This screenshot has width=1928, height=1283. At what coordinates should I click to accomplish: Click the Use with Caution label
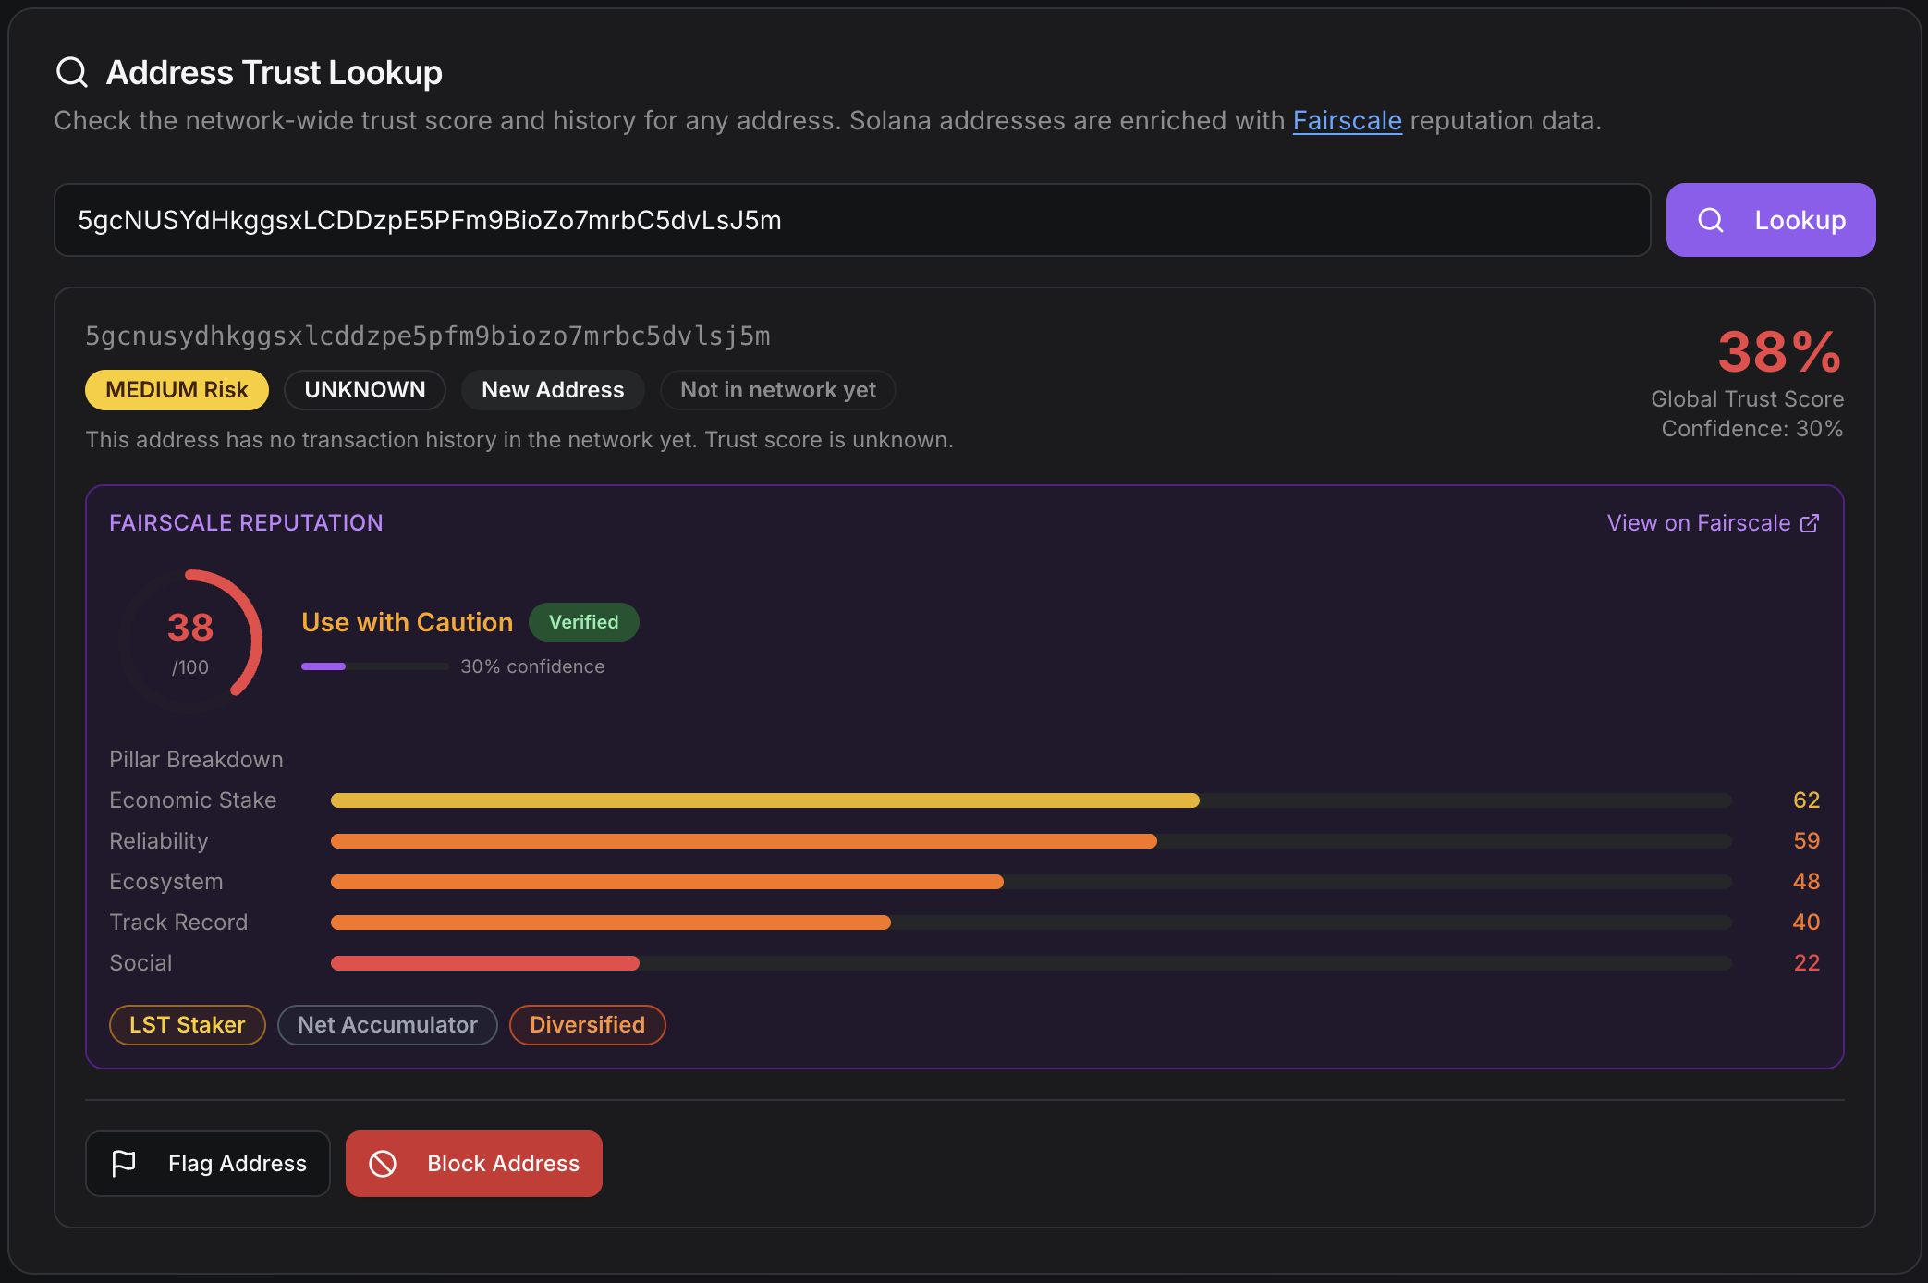point(408,622)
